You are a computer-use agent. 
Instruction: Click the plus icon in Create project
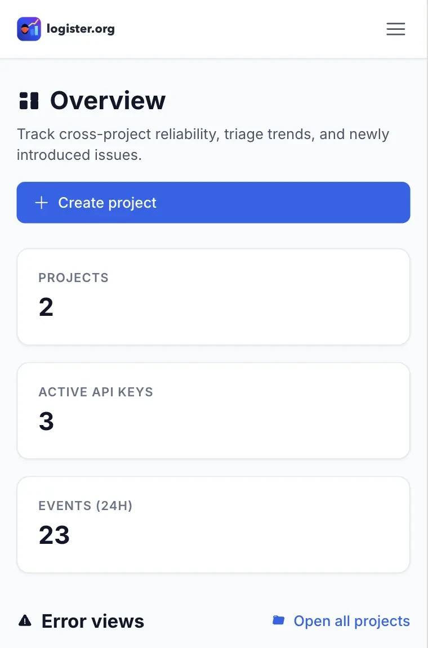(x=42, y=203)
